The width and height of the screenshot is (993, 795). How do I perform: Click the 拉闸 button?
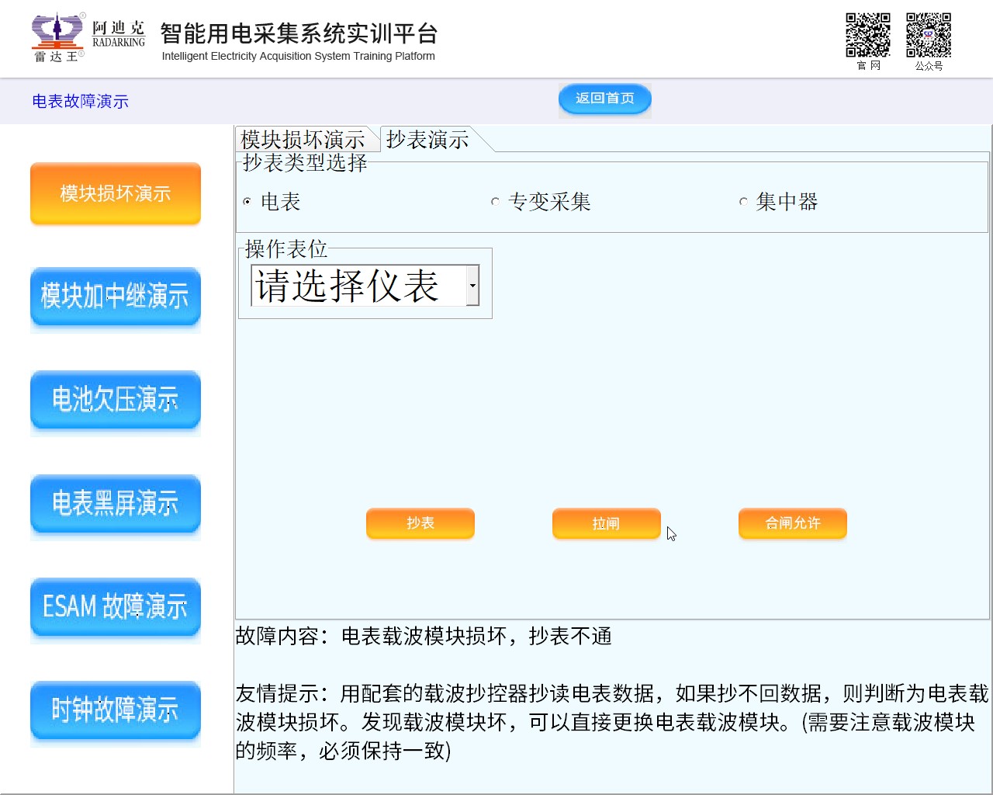point(606,523)
